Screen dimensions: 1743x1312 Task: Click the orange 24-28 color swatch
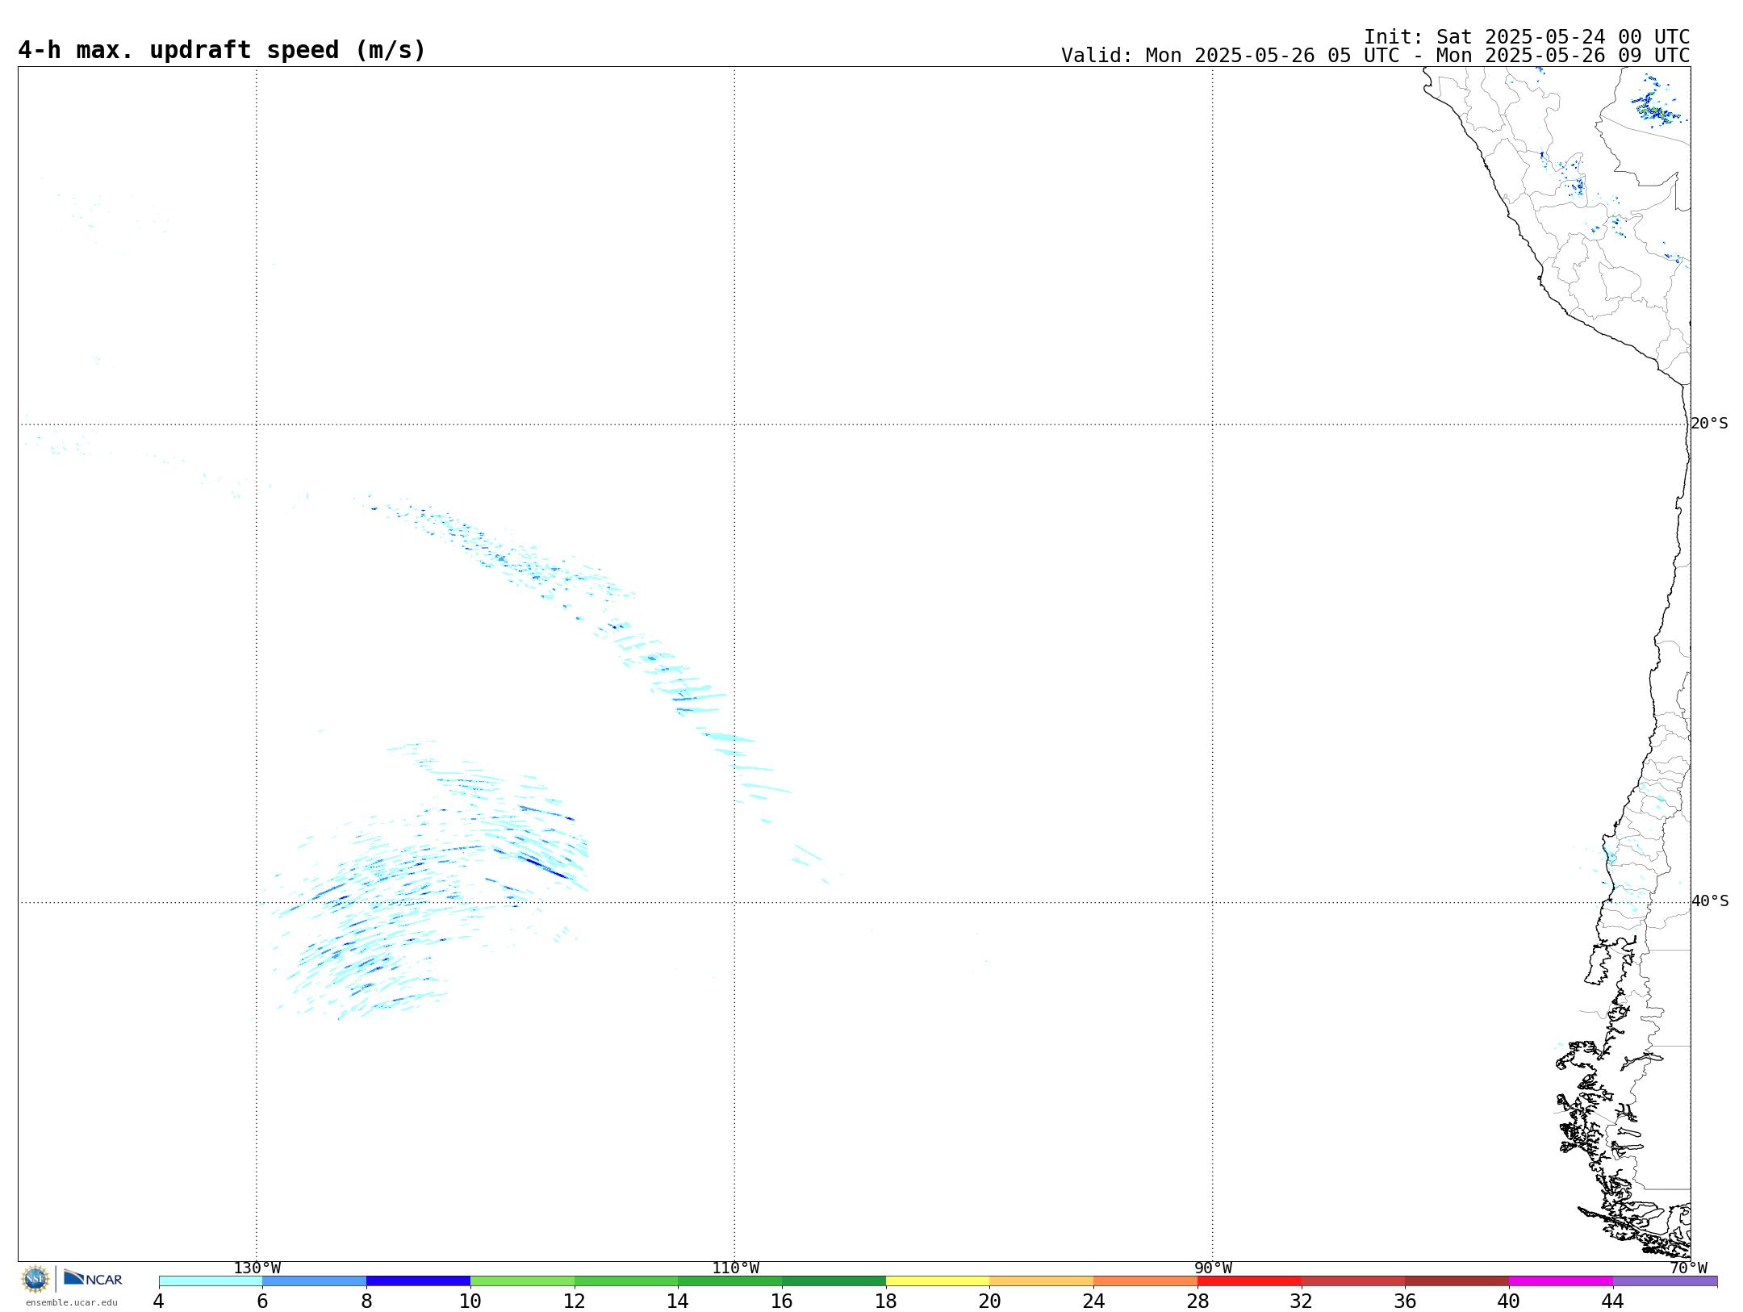coord(1146,1281)
